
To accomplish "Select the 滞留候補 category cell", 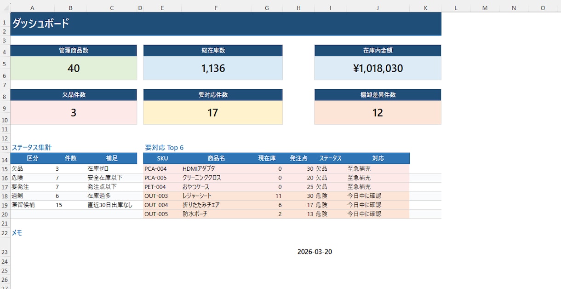I will pos(33,205).
